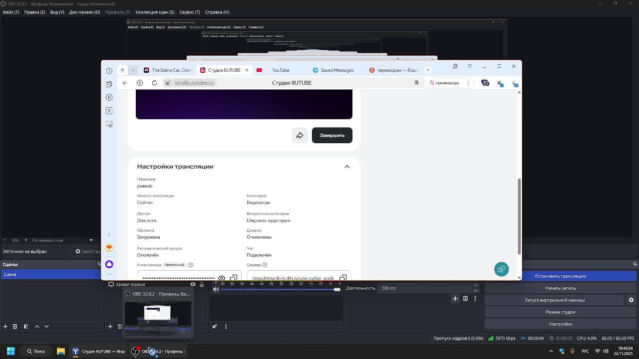Reveal the stream key with eye icon
This screenshot has width=639, height=359.
point(222,278)
